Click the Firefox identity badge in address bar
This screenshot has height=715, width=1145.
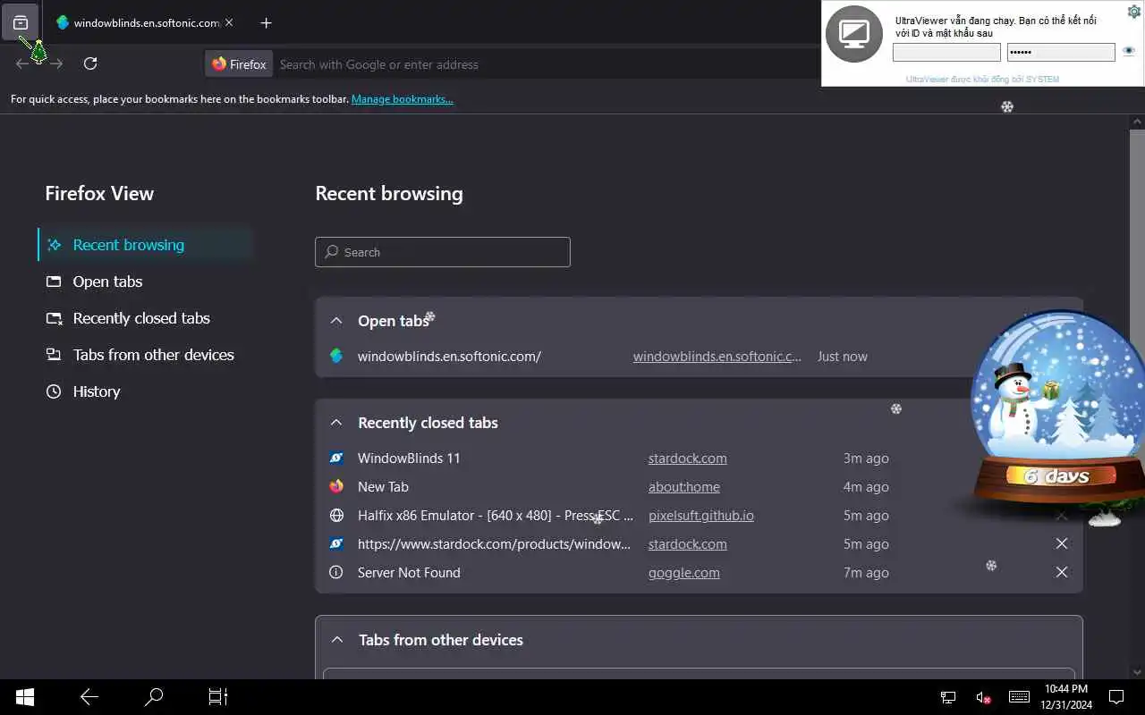[239, 64]
